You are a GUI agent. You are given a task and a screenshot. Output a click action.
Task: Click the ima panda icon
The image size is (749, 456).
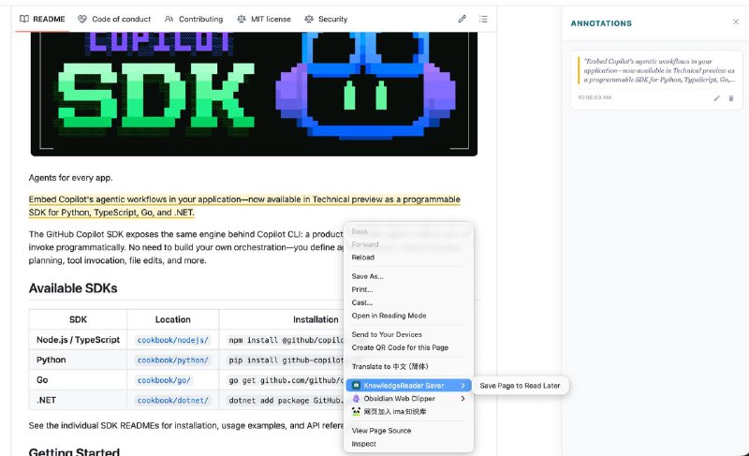pos(356,411)
